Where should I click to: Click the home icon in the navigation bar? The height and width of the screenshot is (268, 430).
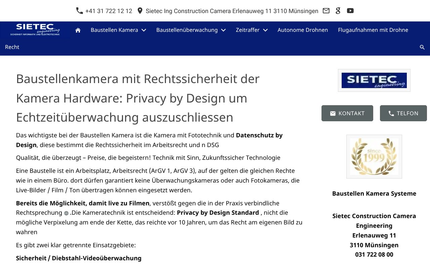pyautogui.click(x=78, y=30)
